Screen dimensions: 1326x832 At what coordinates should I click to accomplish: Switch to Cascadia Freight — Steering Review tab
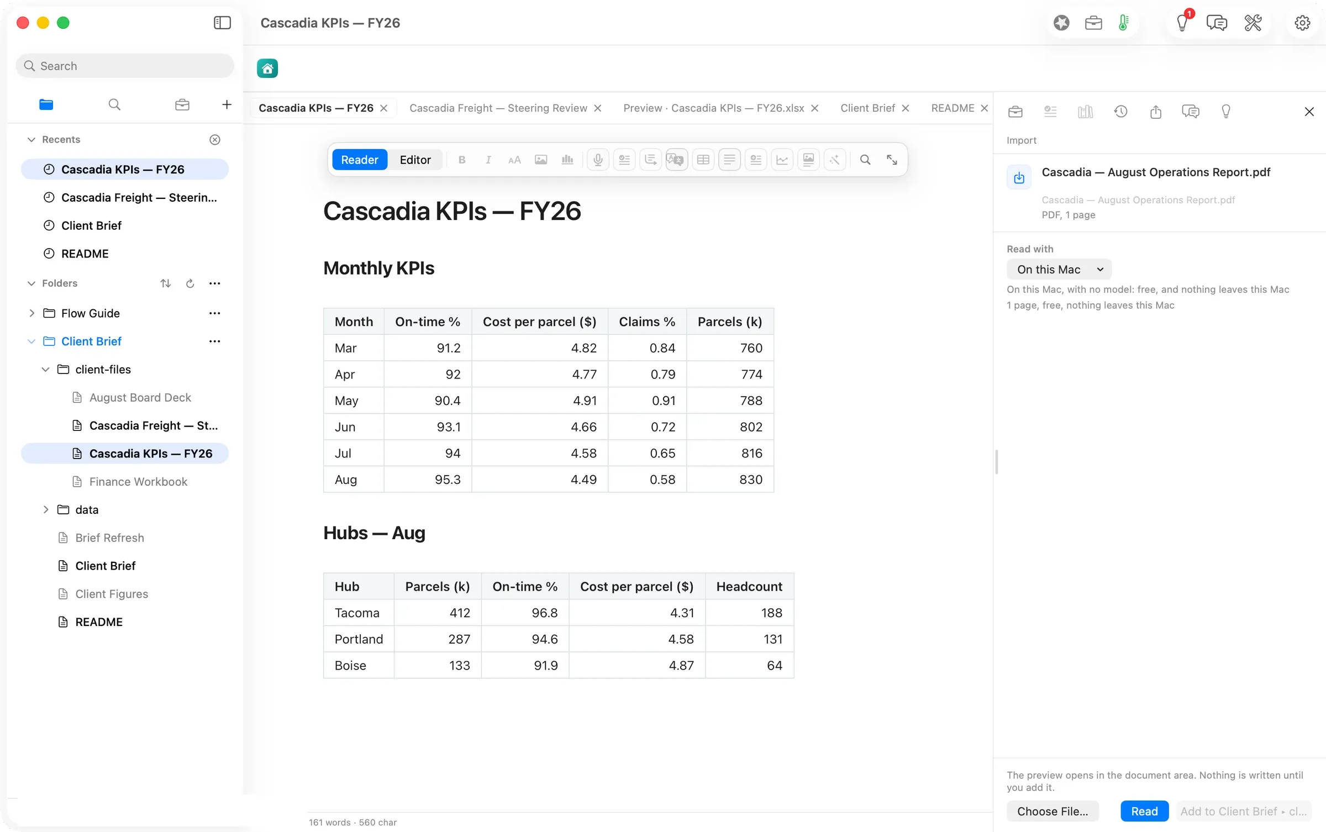pos(498,108)
